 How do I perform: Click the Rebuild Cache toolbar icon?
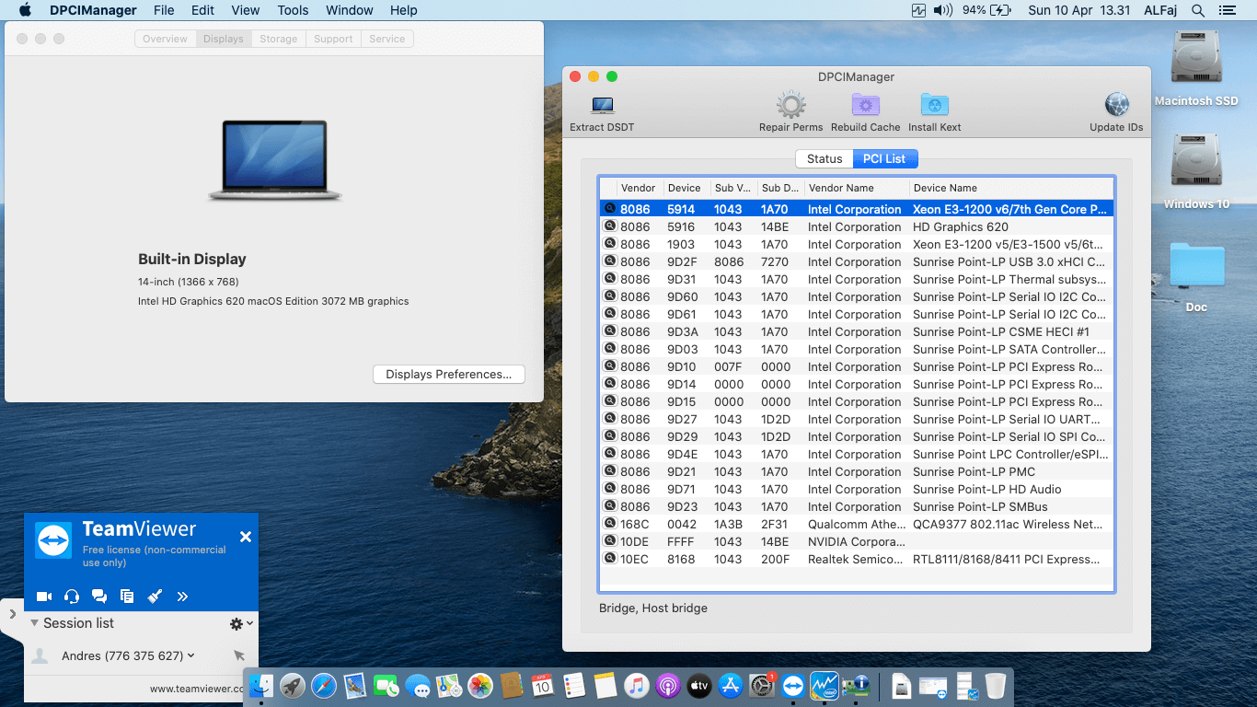pyautogui.click(x=865, y=105)
